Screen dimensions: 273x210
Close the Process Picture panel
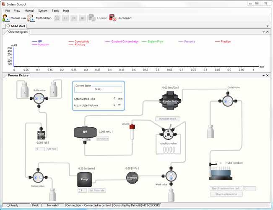(268, 76)
